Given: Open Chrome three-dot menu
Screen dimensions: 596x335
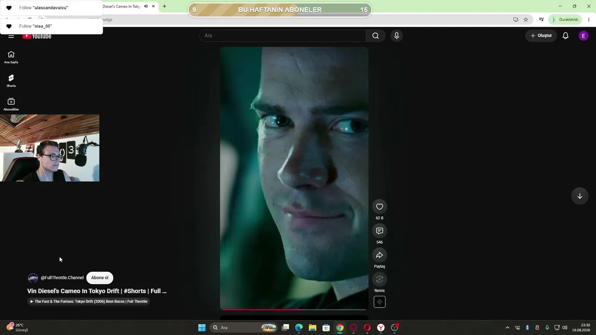Looking at the screenshot, I should click(x=589, y=20).
